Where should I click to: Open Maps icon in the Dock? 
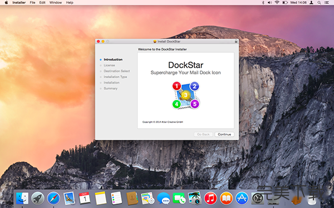click(x=148, y=198)
